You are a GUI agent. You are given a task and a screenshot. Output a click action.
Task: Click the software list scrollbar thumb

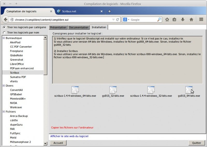point(45,57)
